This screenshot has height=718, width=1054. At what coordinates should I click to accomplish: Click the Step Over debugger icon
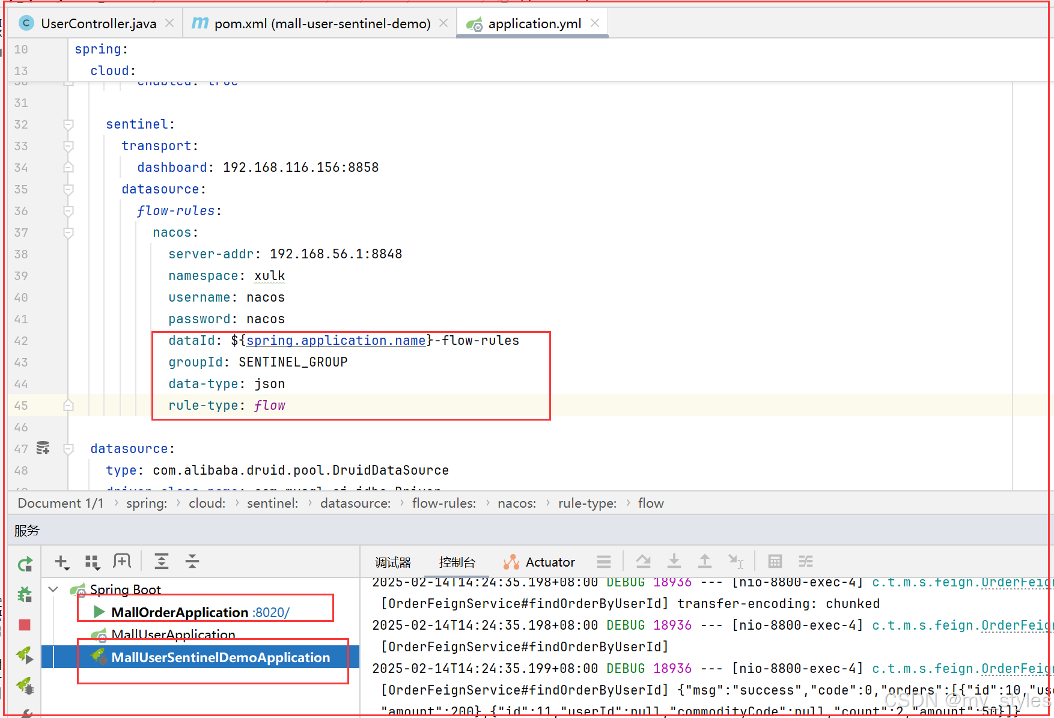(x=644, y=562)
